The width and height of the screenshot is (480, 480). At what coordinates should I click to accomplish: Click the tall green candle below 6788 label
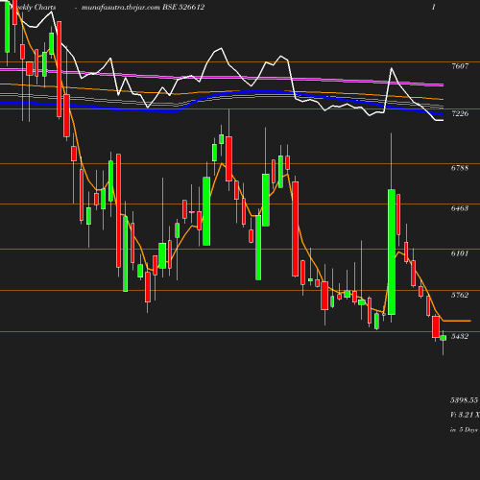click(392, 252)
